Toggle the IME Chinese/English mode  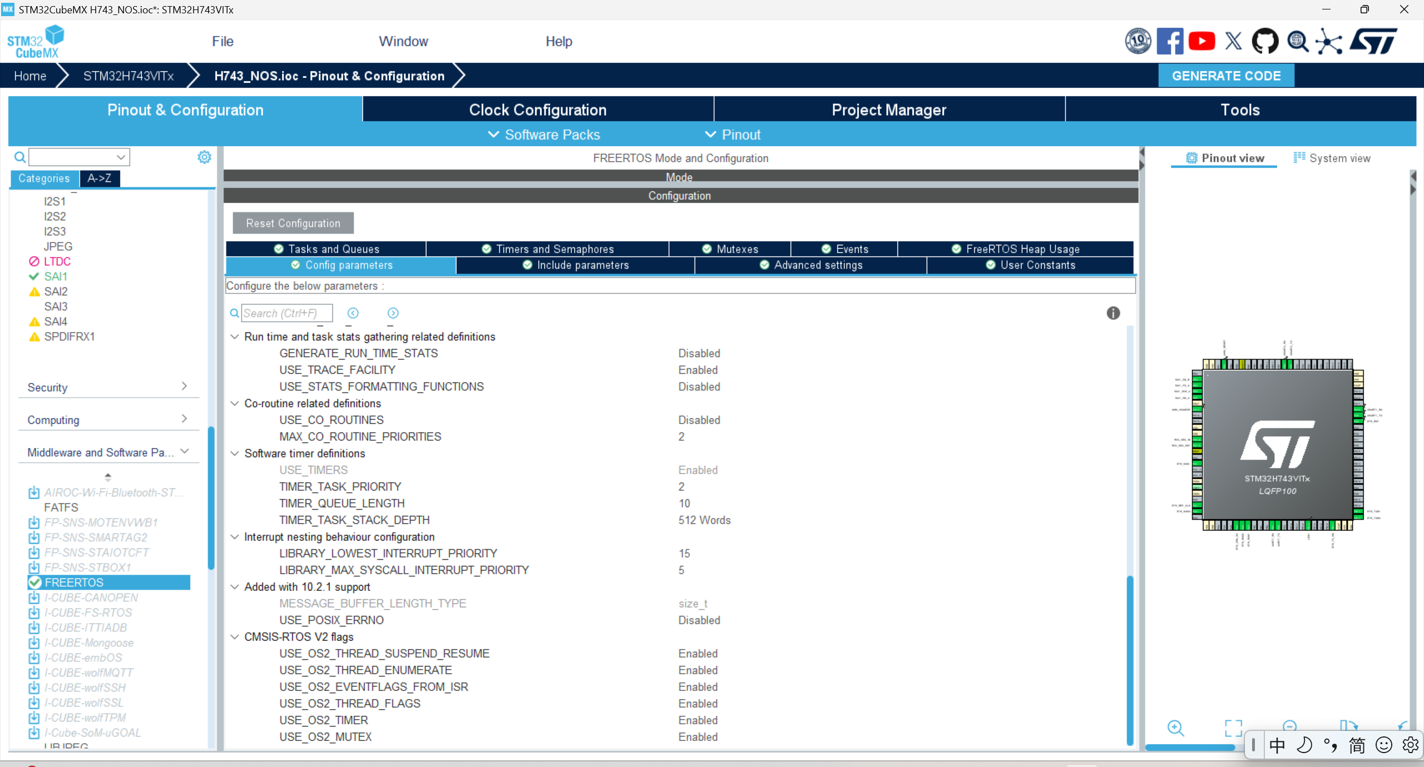pos(1277,745)
